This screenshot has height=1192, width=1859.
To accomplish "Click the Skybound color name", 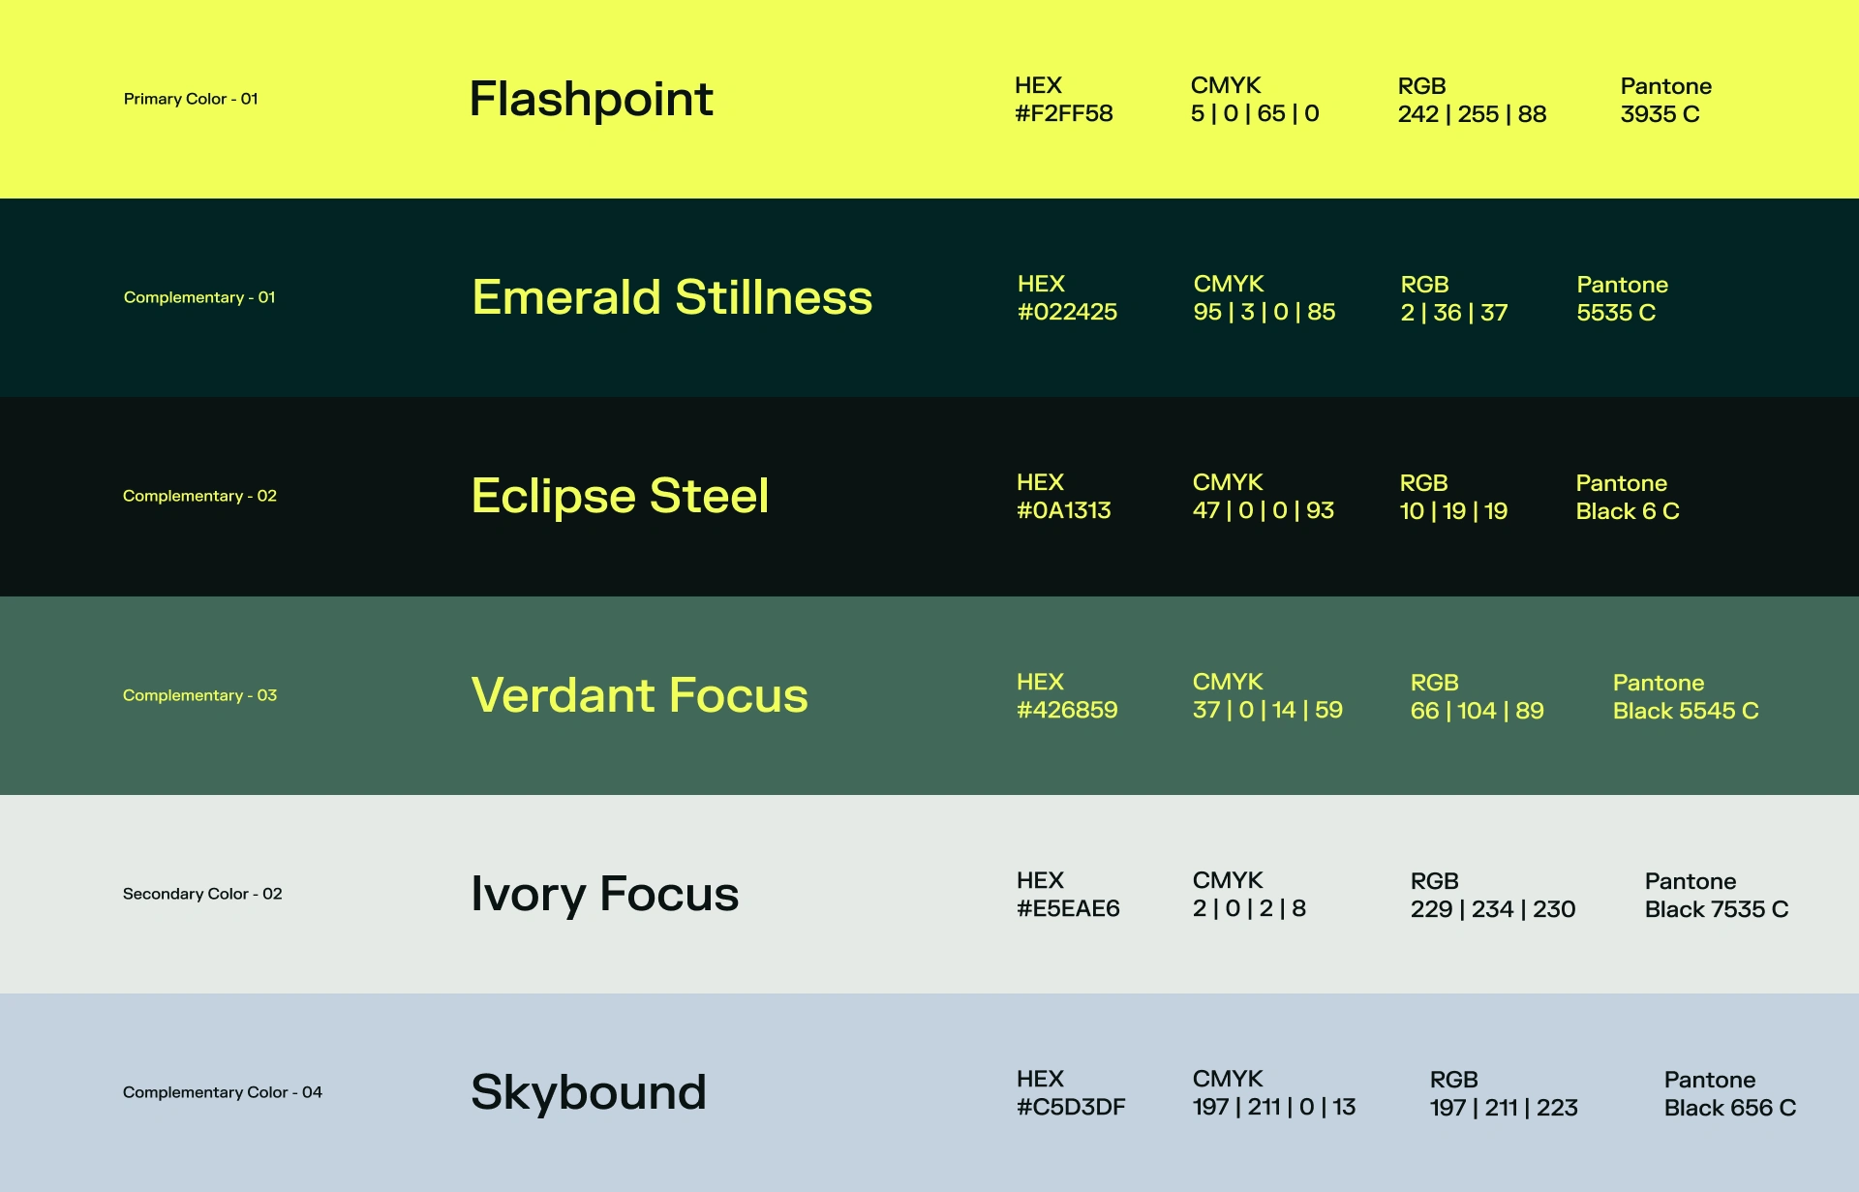I will 589,1092.
